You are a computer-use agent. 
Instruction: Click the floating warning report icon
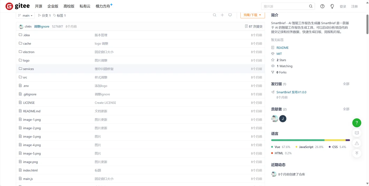pyautogui.click(x=357, y=143)
